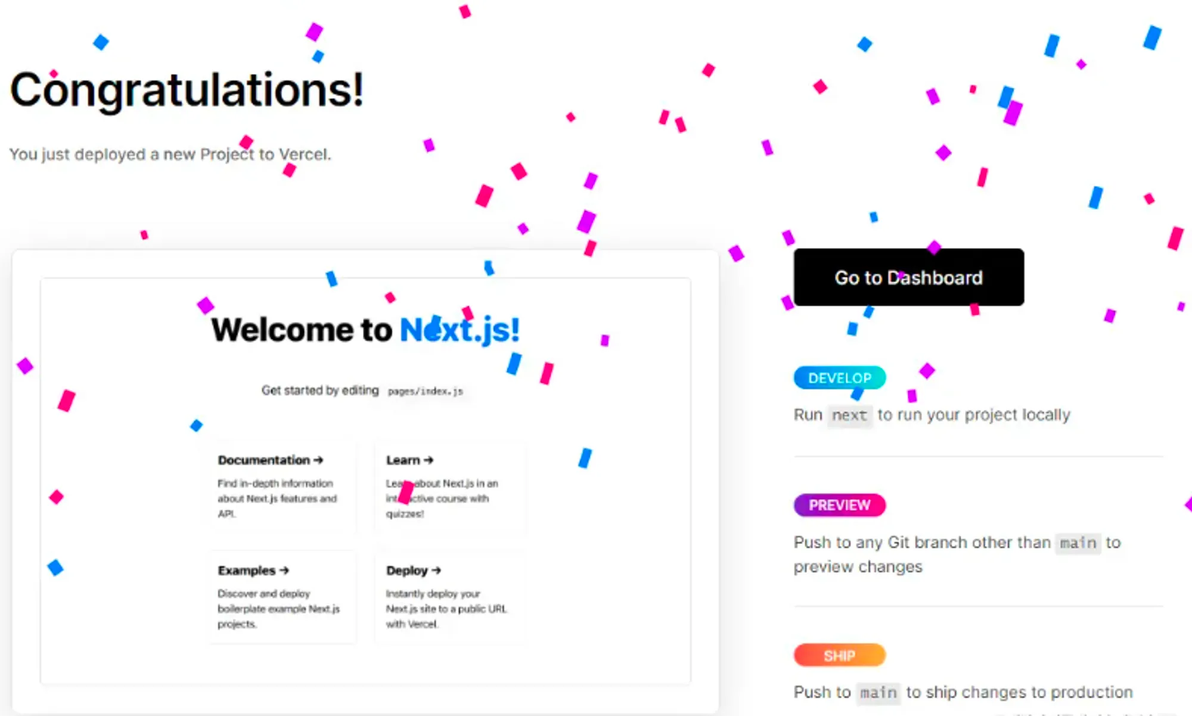Viewport: 1192px width, 716px height.
Task: Click the 'next' code snippet under Develop
Action: (x=849, y=415)
